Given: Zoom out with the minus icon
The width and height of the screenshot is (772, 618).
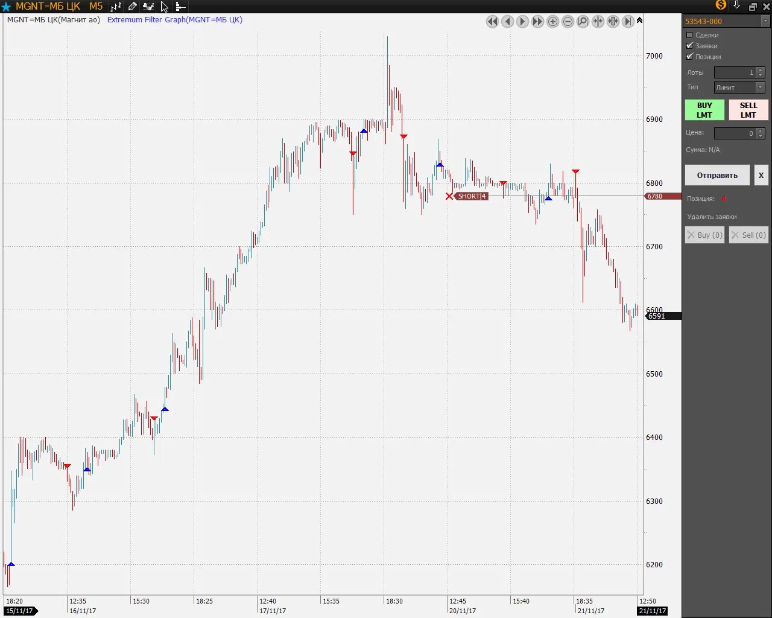Looking at the screenshot, I should point(568,22).
